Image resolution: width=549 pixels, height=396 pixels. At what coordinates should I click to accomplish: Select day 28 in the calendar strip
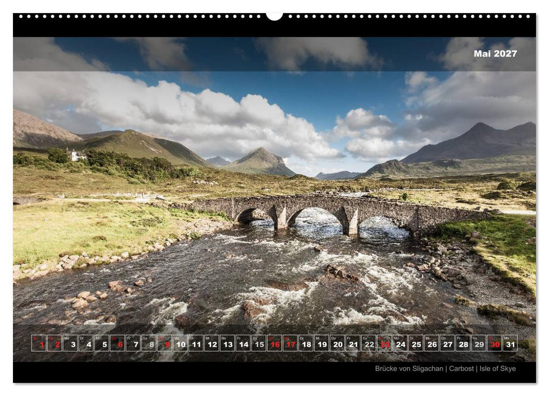[x=464, y=343]
